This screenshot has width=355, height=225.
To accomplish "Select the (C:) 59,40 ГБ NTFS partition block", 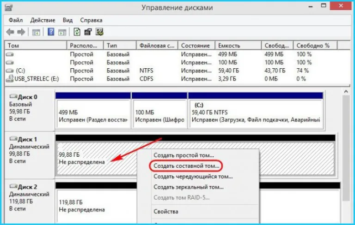I will coord(256,110).
